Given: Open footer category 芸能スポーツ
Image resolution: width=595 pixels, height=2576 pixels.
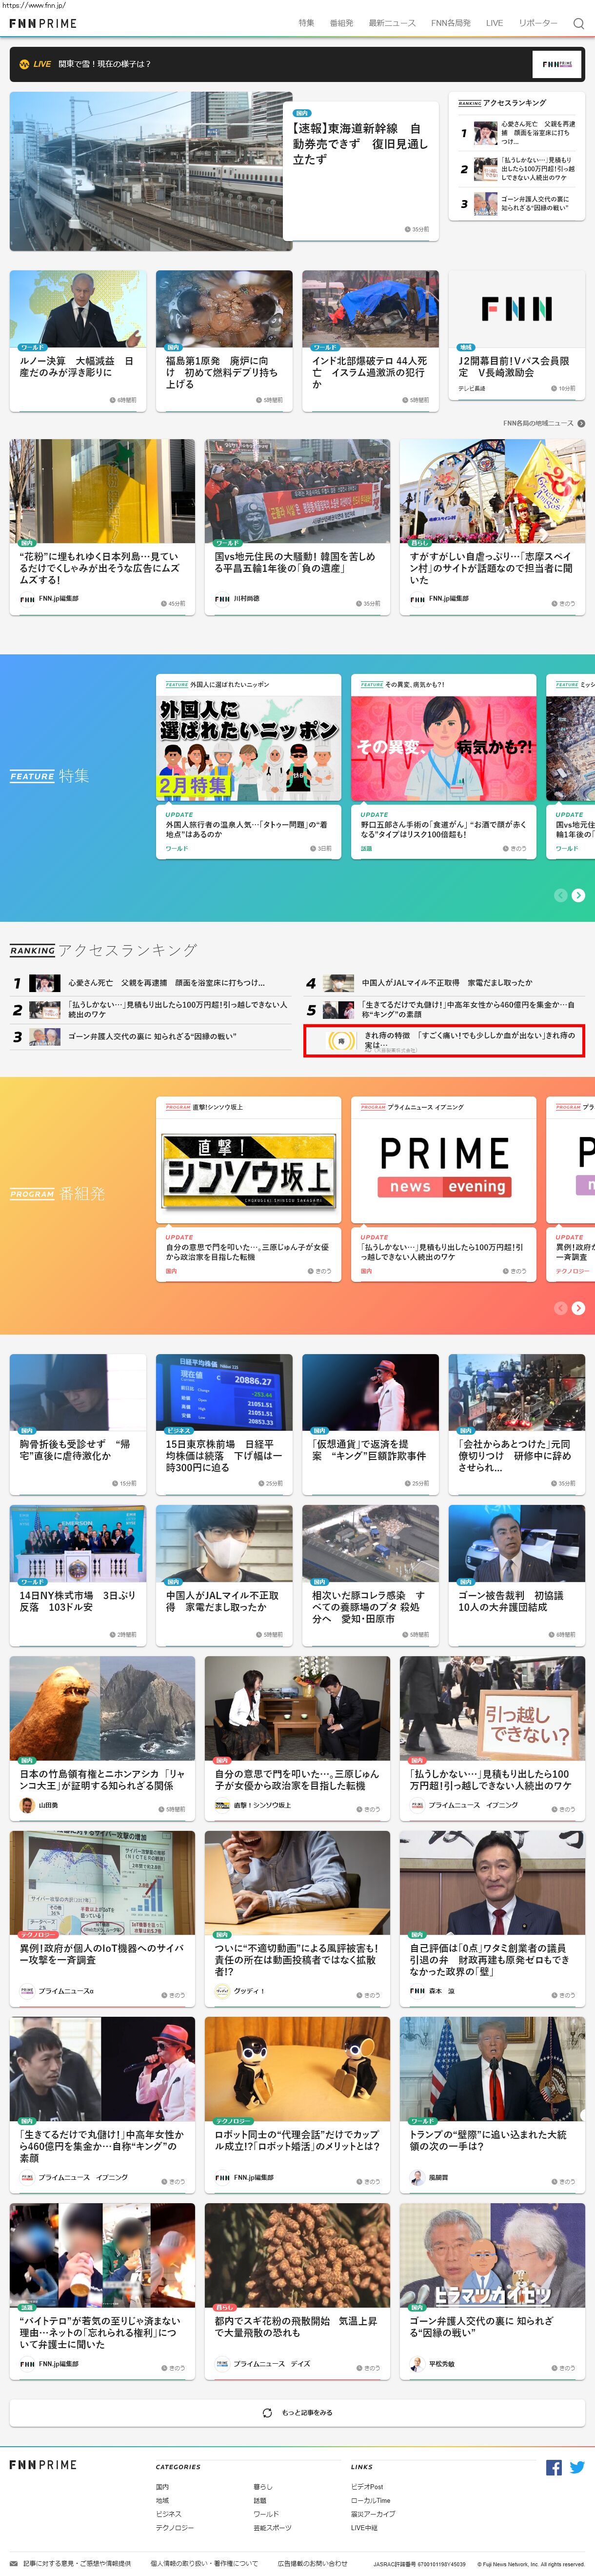Looking at the screenshot, I should (x=272, y=2527).
